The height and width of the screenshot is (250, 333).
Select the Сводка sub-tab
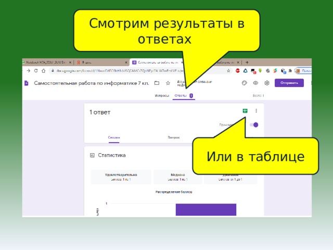pyautogui.click(x=114, y=137)
